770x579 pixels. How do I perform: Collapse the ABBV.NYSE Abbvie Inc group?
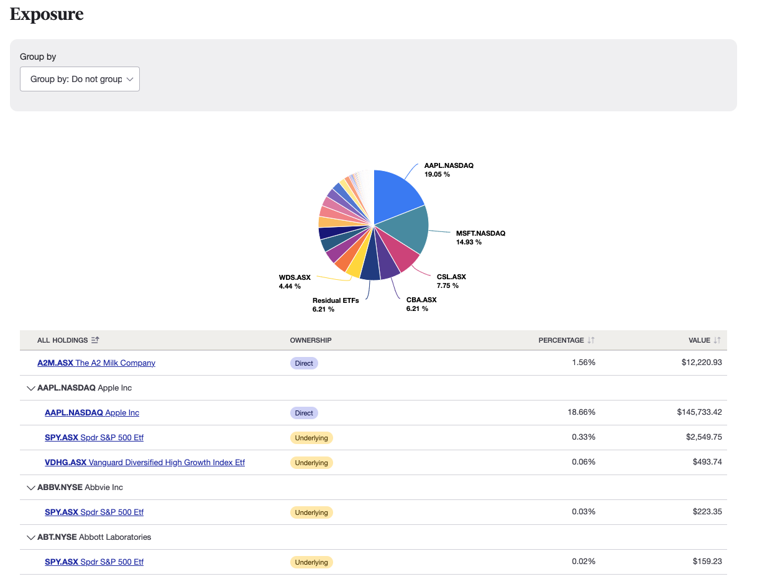point(31,487)
